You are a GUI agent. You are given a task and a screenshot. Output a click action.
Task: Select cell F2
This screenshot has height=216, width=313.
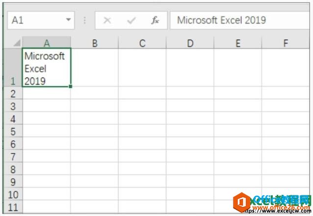286,93
